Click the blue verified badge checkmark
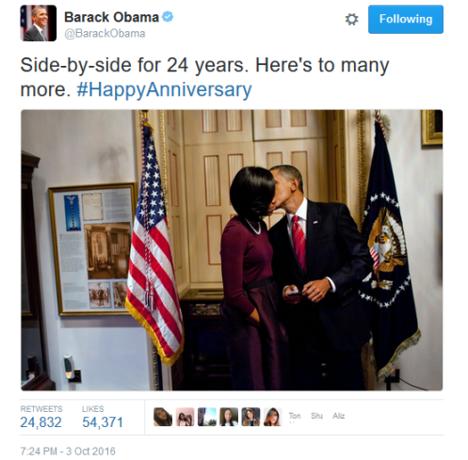Viewport: 468px width, 460px height. 168,17
